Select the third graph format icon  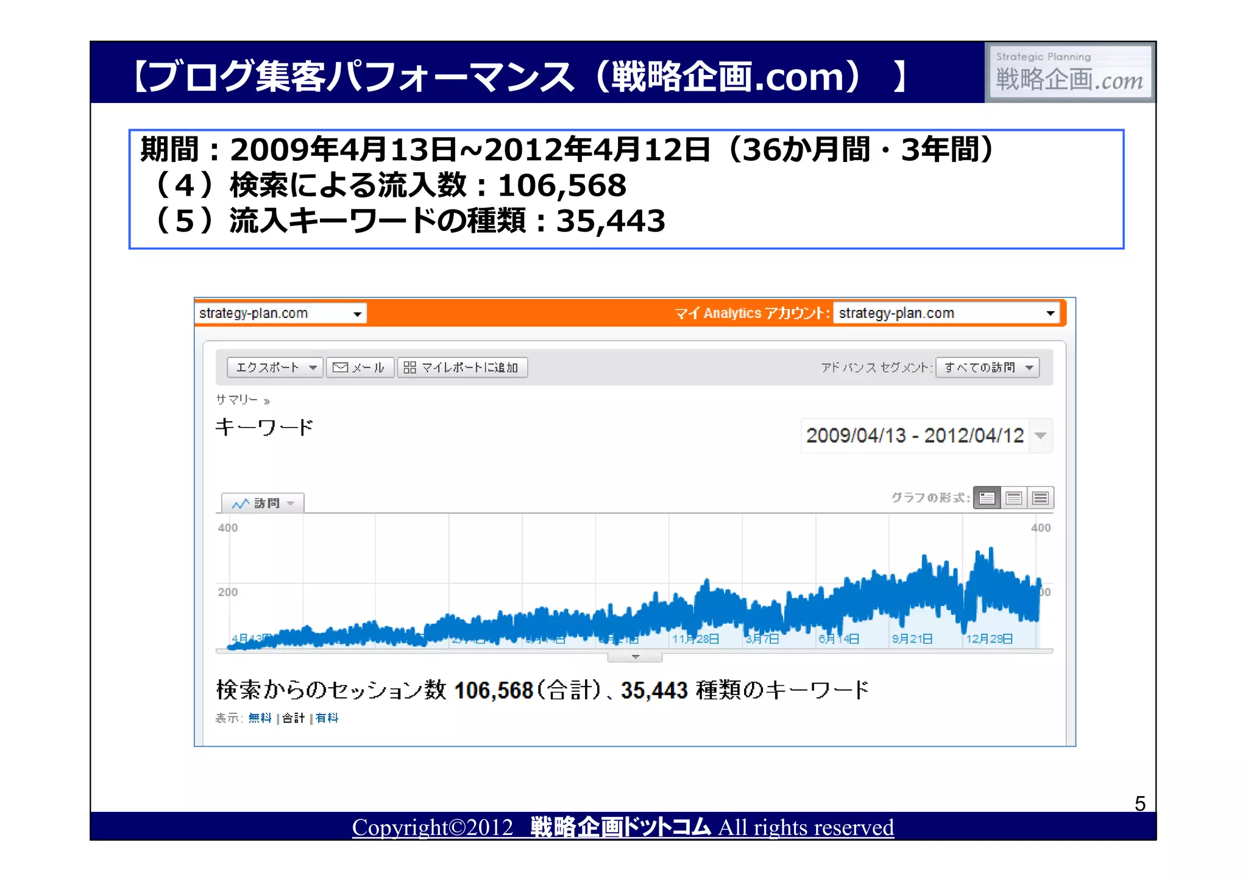1040,498
